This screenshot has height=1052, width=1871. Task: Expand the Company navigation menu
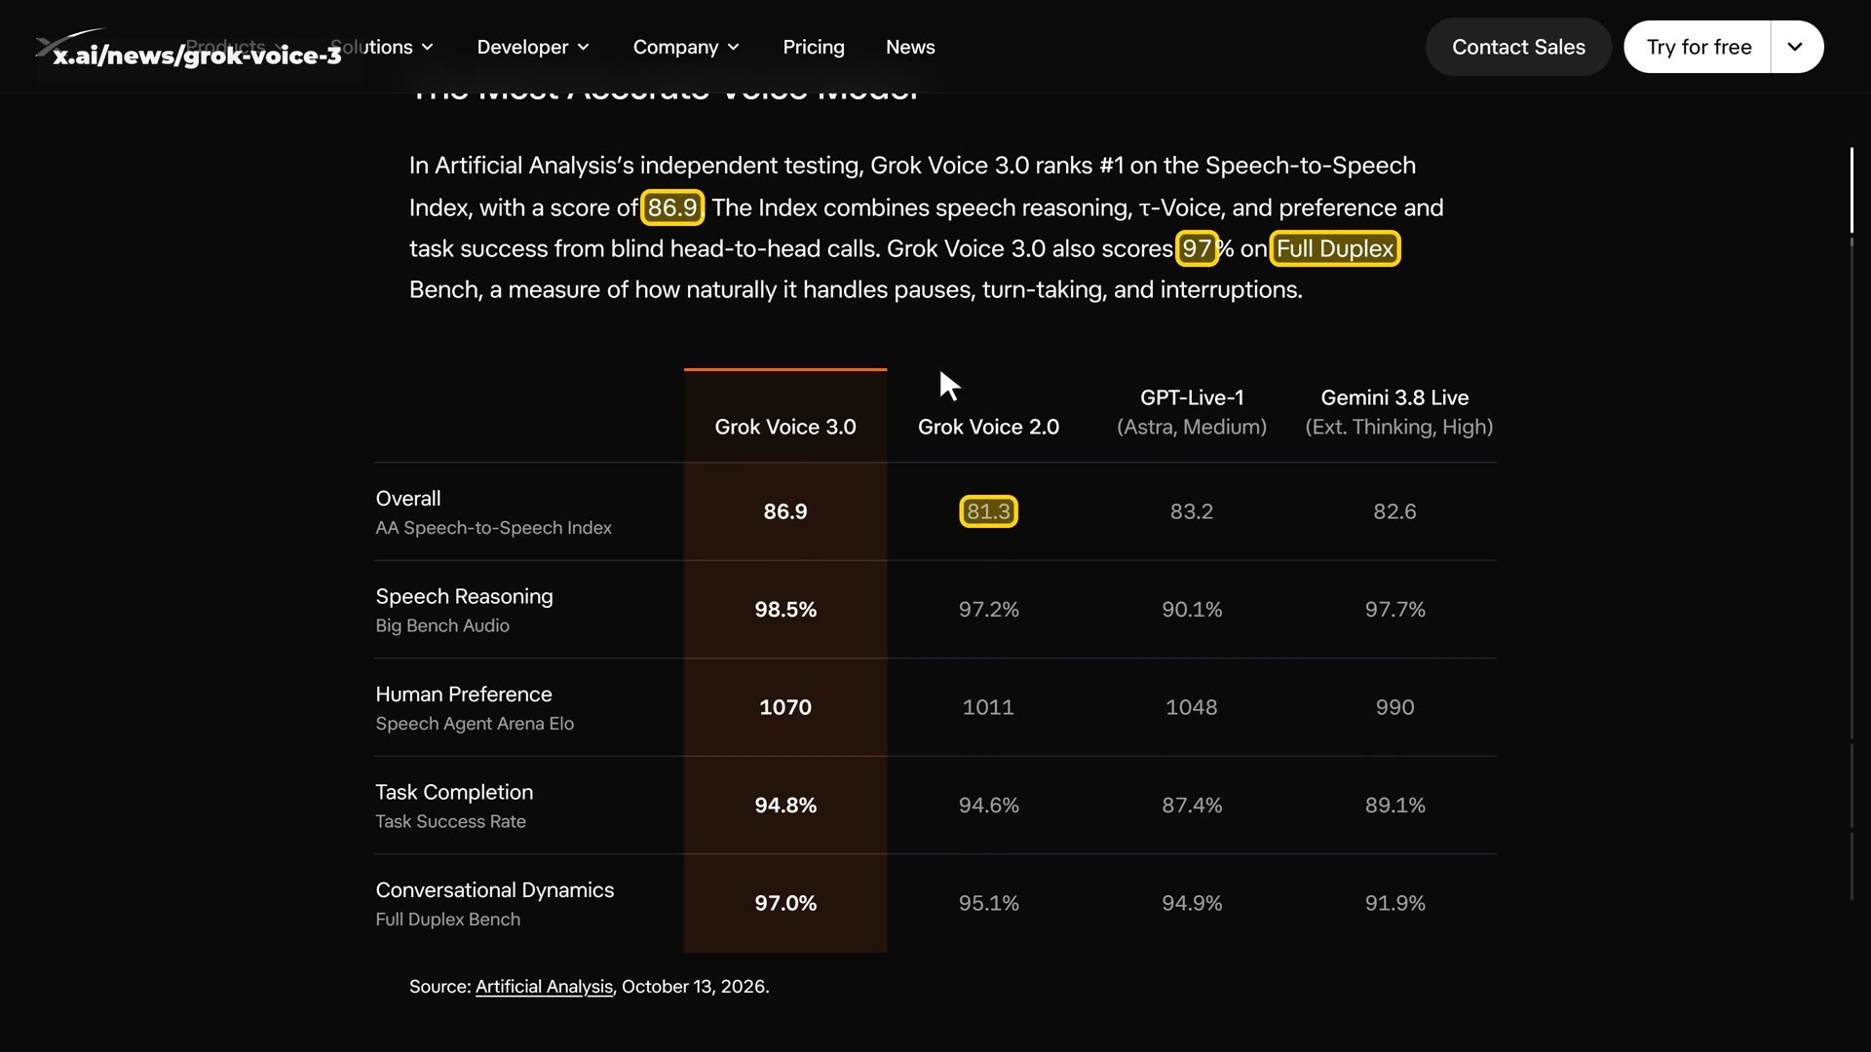pyautogui.click(x=686, y=47)
